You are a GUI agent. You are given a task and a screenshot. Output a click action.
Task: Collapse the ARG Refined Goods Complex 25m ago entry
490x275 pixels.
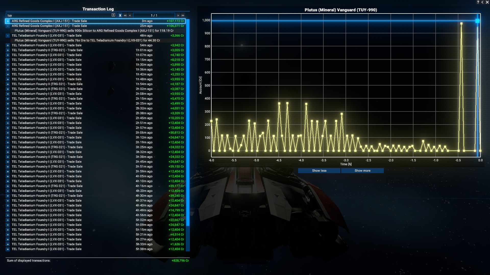click(8, 26)
